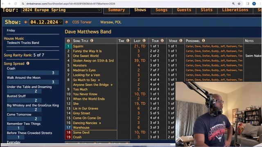The width and height of the screenshot is (262, 147).
Task: Select the Under the Table and Dreaming album
Action: (29, 87)
